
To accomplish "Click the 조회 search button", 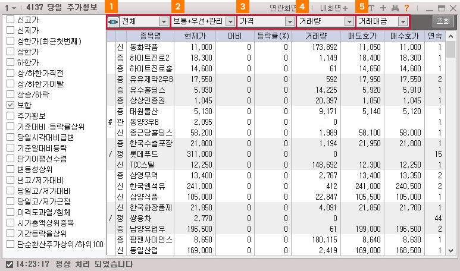I will click(x=443, y=21).
